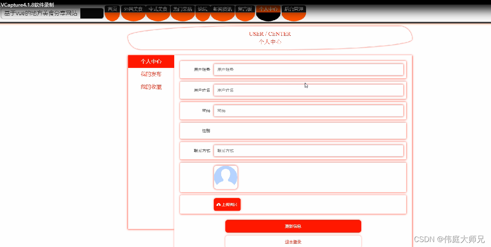Click the 用户账号 field label

point(202,70)
